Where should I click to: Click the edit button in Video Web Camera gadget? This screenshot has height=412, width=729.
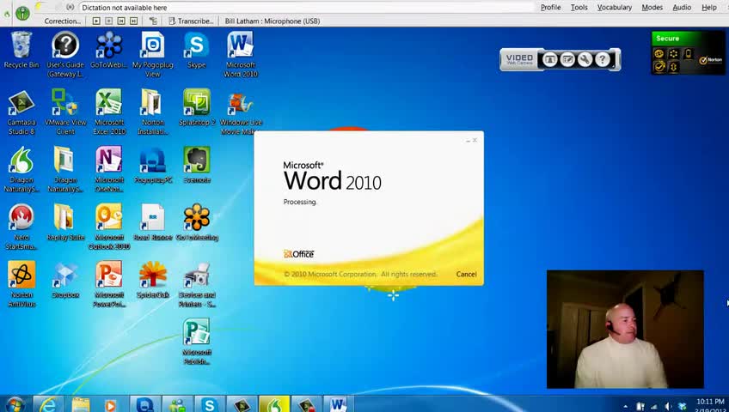click(x=567, y=59)
